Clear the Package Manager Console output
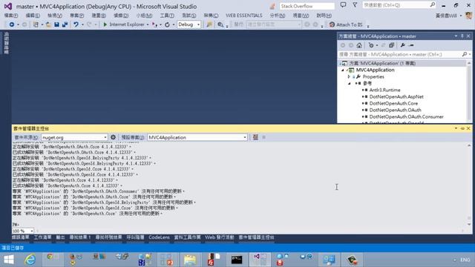 pyautogui.click(x=255, y=137)
